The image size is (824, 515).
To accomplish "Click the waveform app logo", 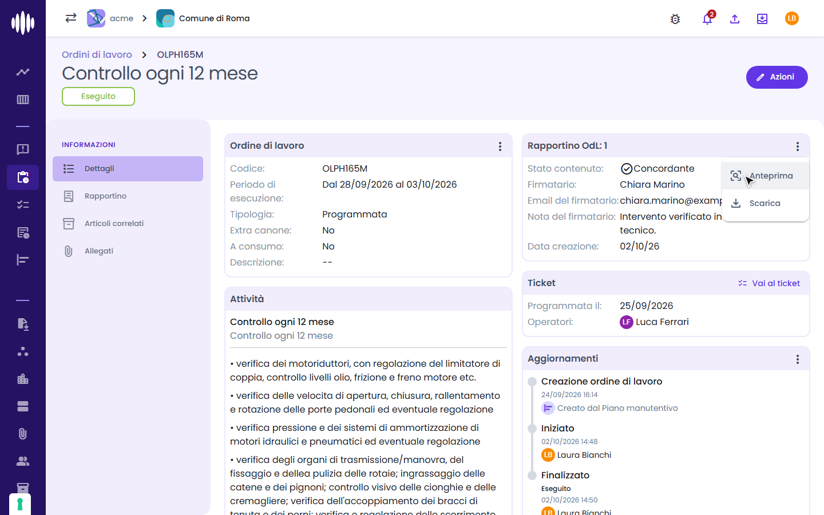I will pyautogui.click(x=23, y=23).
